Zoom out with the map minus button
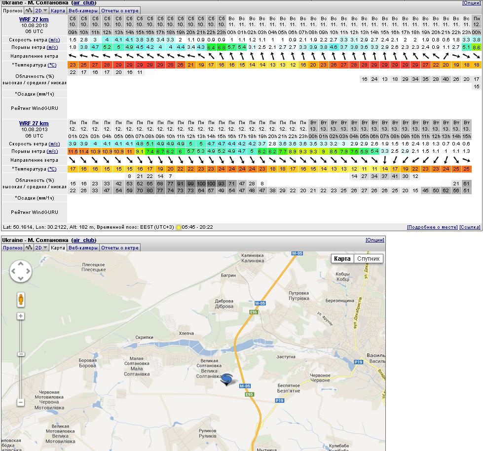This screenshot has width=483, height=451. pos(20,403)
